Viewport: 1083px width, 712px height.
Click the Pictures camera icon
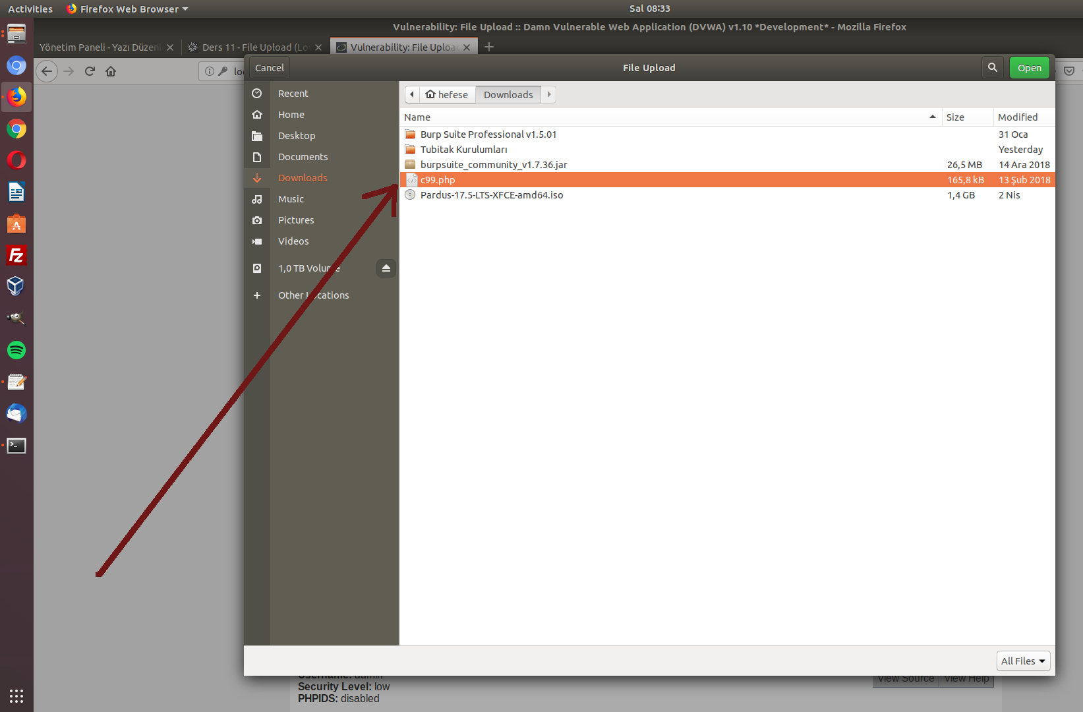pyautogui.click(x=257, y=220)
